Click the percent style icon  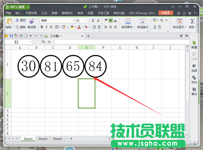pyautogui.click(x=162, y=20)
